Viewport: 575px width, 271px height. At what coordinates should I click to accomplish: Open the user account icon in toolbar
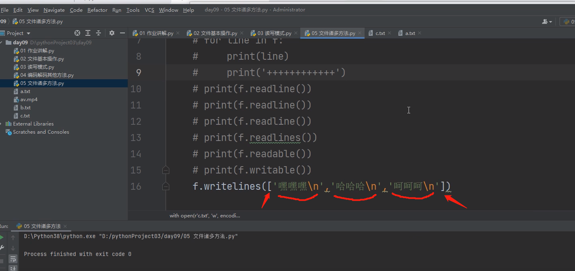[547, 22]
